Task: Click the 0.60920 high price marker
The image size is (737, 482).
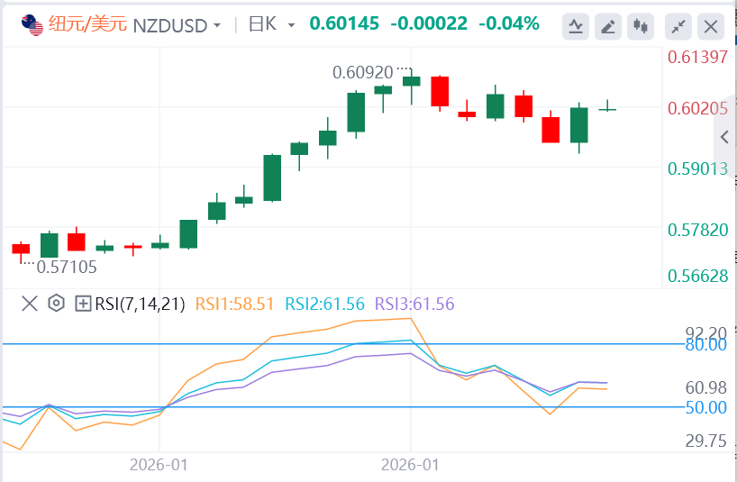Action: (x=362, y=71)
